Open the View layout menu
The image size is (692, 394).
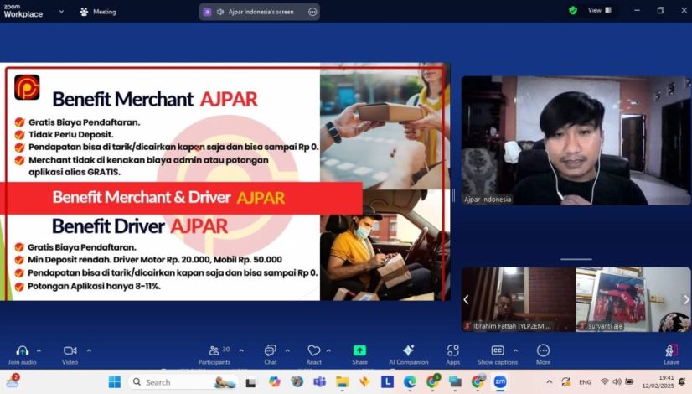[x=598, y=11]
